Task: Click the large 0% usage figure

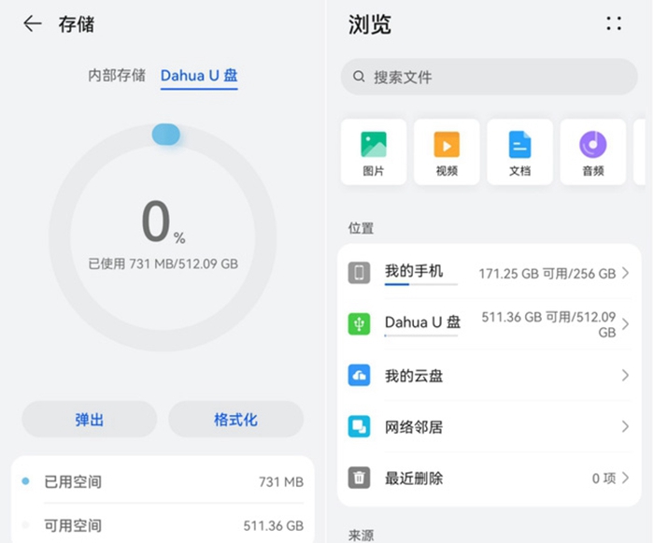Action: coord(163,222)
